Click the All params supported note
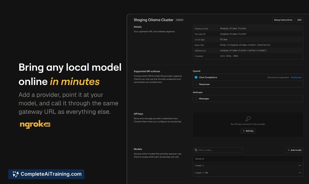309x184 pixels. click(x=278, y=77)
